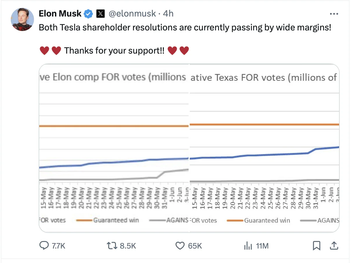Click the tweet text about shareholder resolutions
Image resolution: width=351 pixels, height=263 pixels.
pyautogui.click(x=185, y=28)
